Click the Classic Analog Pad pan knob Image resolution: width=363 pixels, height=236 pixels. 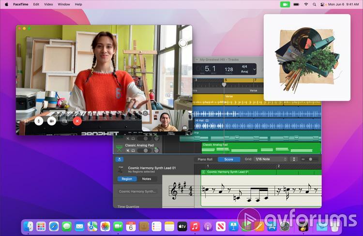pos(156,150)
